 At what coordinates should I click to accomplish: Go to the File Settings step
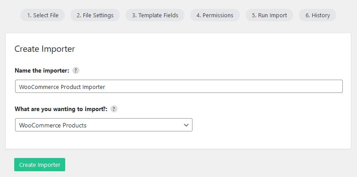(95, 15)
